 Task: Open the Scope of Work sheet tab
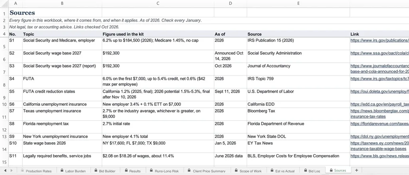(248, 171)
